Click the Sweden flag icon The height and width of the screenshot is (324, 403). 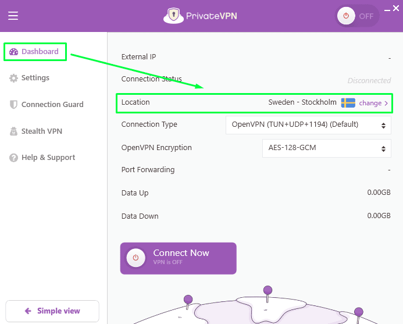(348, 103)
